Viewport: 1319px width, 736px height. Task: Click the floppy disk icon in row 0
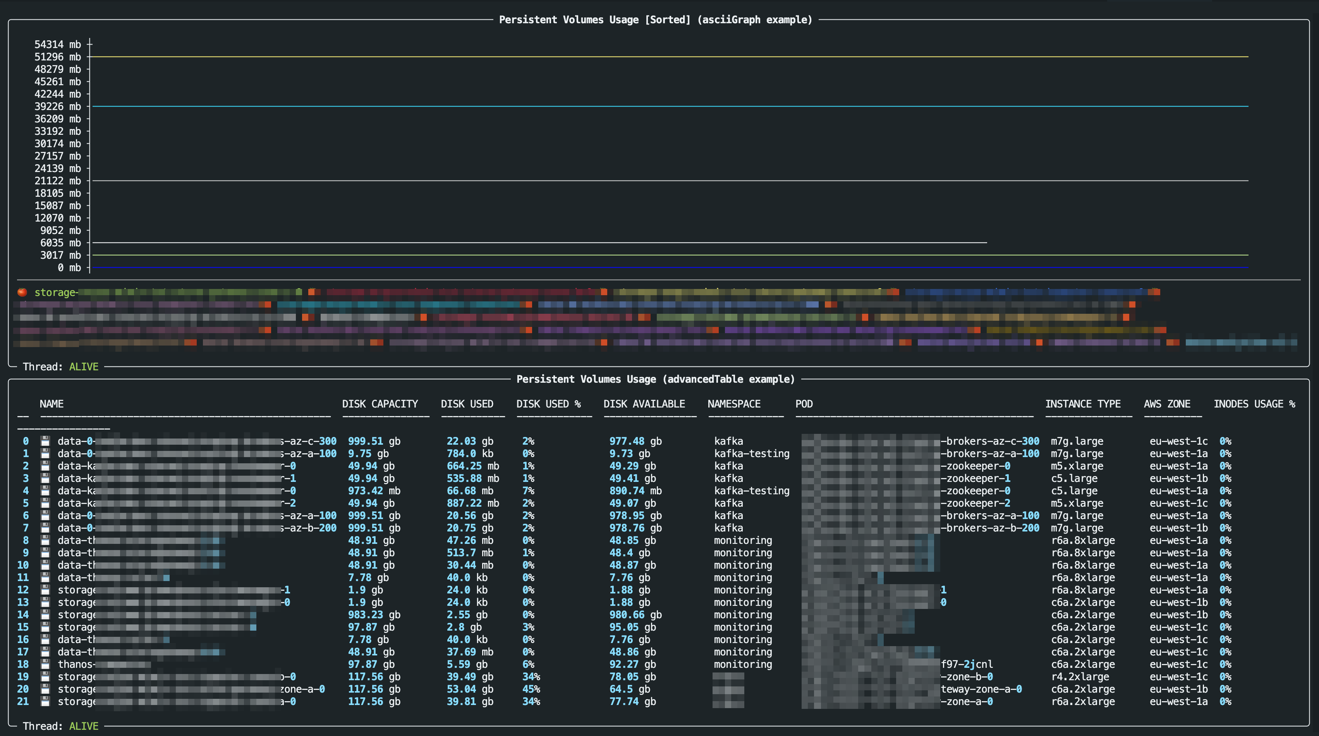45,441
